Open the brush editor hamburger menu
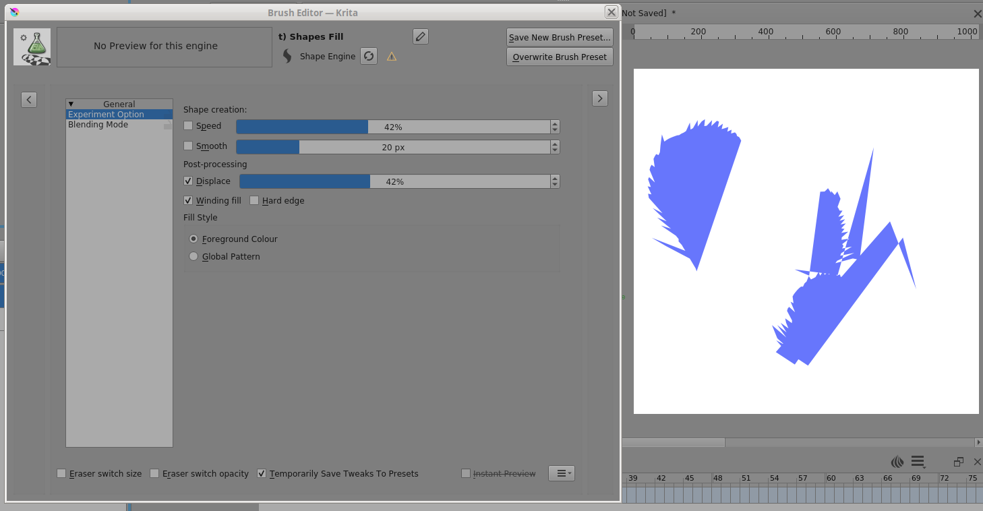983x511 pixels. (561, 473)
